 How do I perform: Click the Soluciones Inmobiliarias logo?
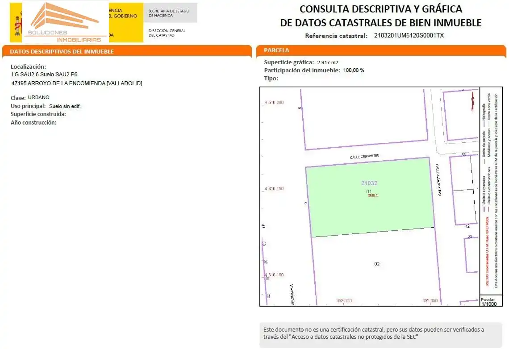pos(65,22)
